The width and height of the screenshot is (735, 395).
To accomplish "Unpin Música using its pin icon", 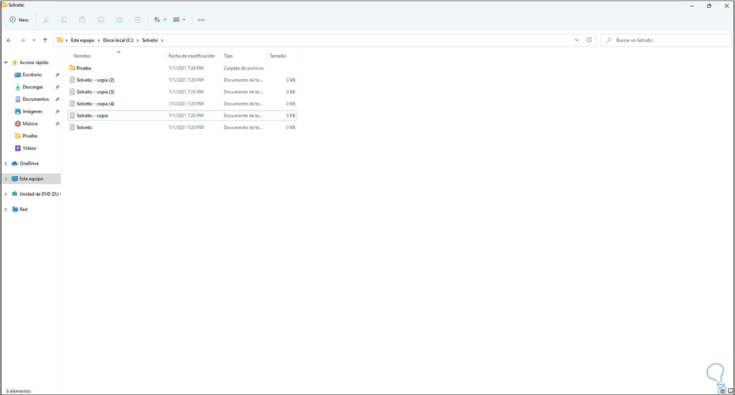I will tap(57, 124).
